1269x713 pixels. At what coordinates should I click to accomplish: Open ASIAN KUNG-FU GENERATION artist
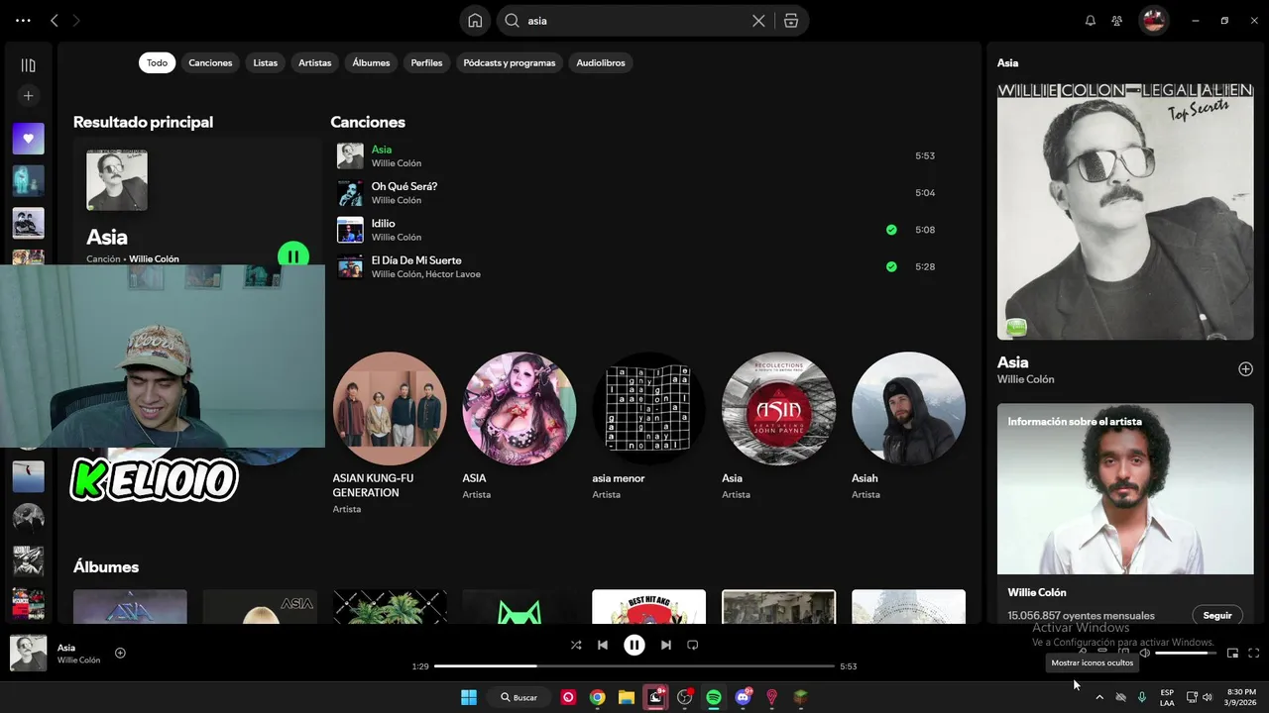click(x=389, y=434)
